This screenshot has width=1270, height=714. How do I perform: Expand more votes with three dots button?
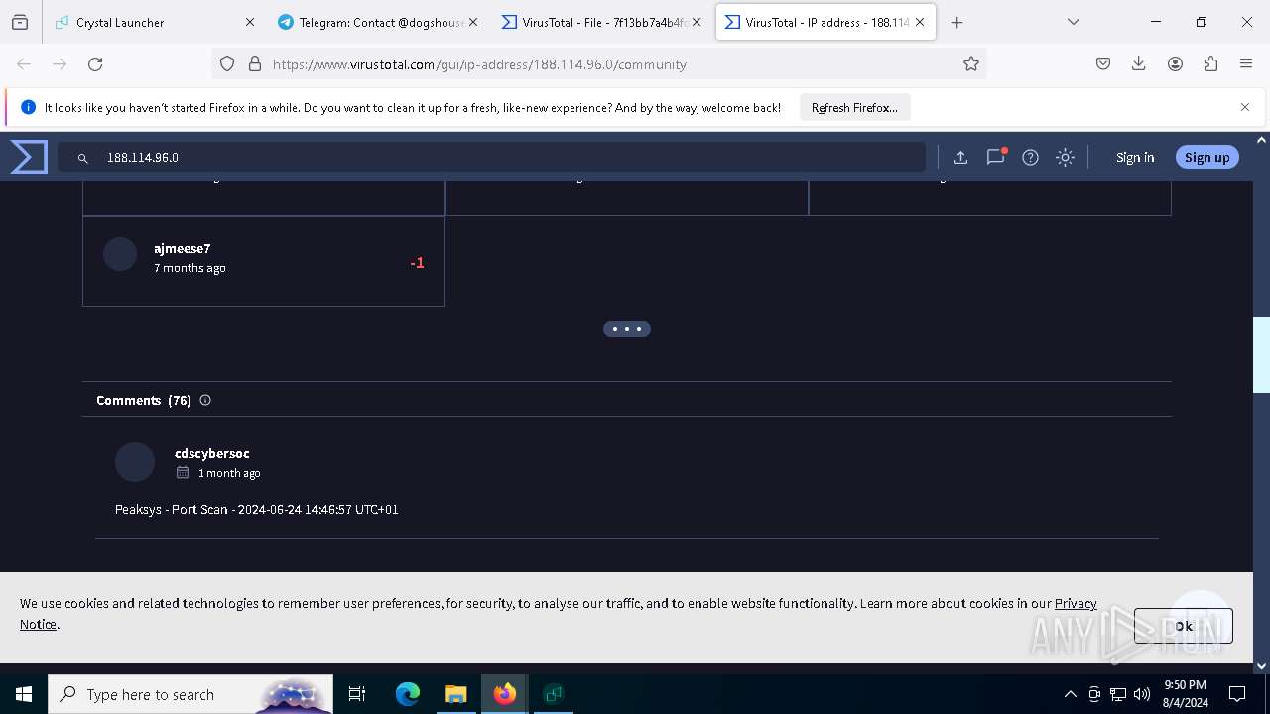[x=627, y=329]
